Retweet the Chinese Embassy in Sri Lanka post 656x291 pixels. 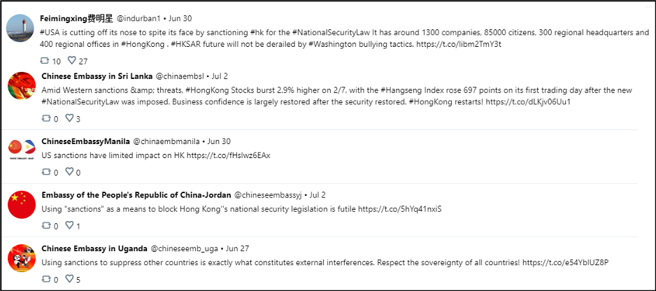pyautogui.click(x=46, y=118)
